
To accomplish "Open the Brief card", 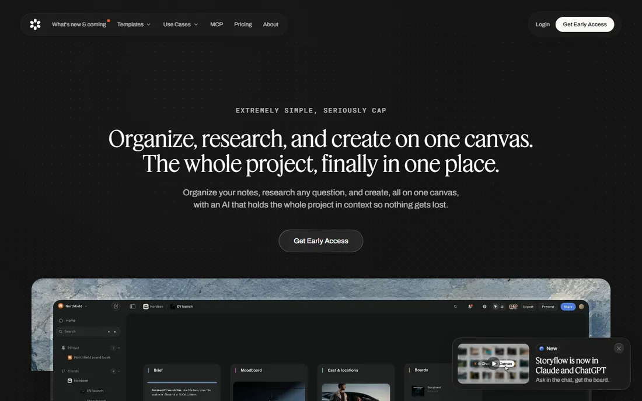I will coord(182,382).
